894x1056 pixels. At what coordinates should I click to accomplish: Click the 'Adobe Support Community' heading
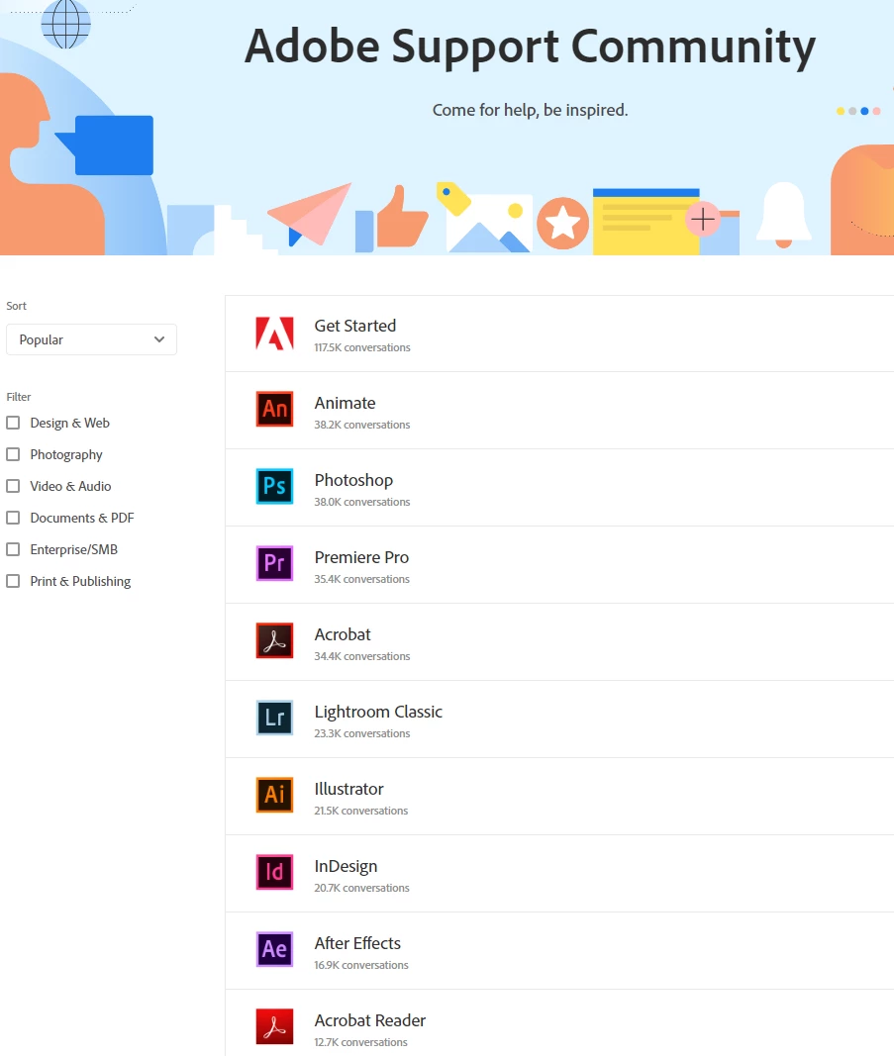pyautogui.click(x=531, y=47)
